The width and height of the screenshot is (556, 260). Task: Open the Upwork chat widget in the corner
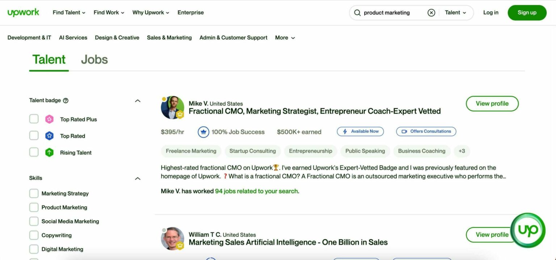point(528,230)
